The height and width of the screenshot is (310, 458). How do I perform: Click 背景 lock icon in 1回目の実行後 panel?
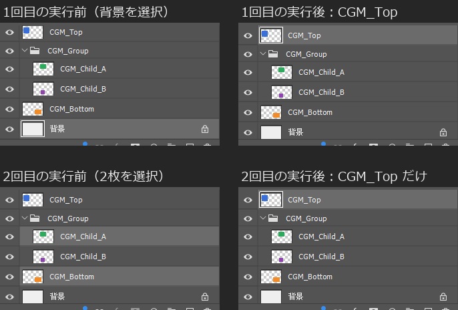click(x=443, y=132)
